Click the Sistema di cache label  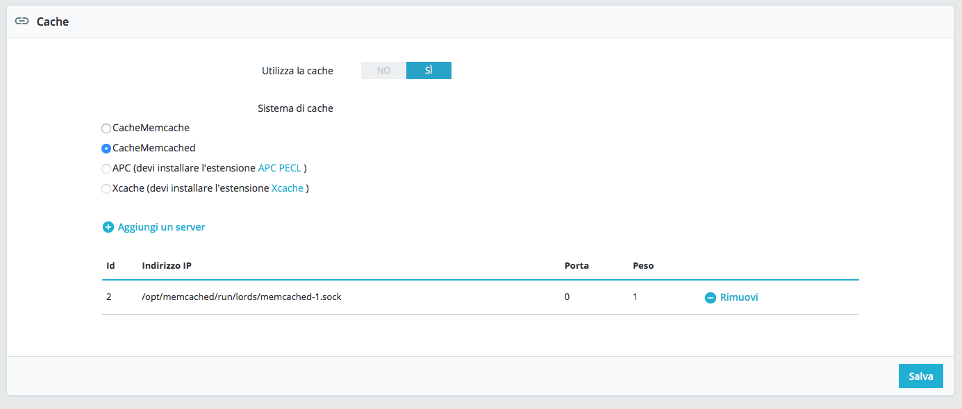pos(295,108)
